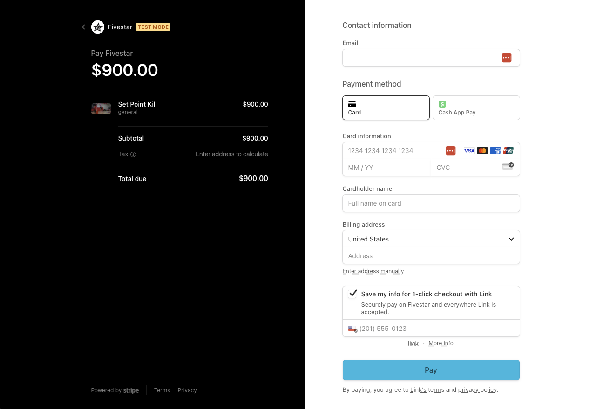Open the More info link
Image resolution: width=610 pixels, height=409 pixels.
(441, 343)
